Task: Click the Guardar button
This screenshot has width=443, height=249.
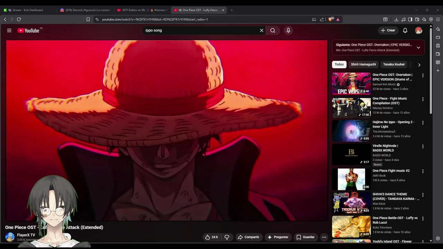Action: point(305,237)
